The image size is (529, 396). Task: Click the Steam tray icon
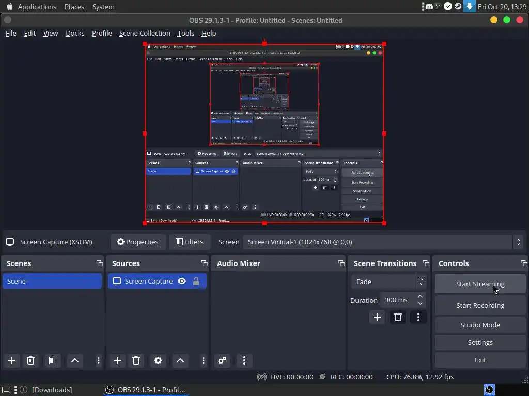458,6
